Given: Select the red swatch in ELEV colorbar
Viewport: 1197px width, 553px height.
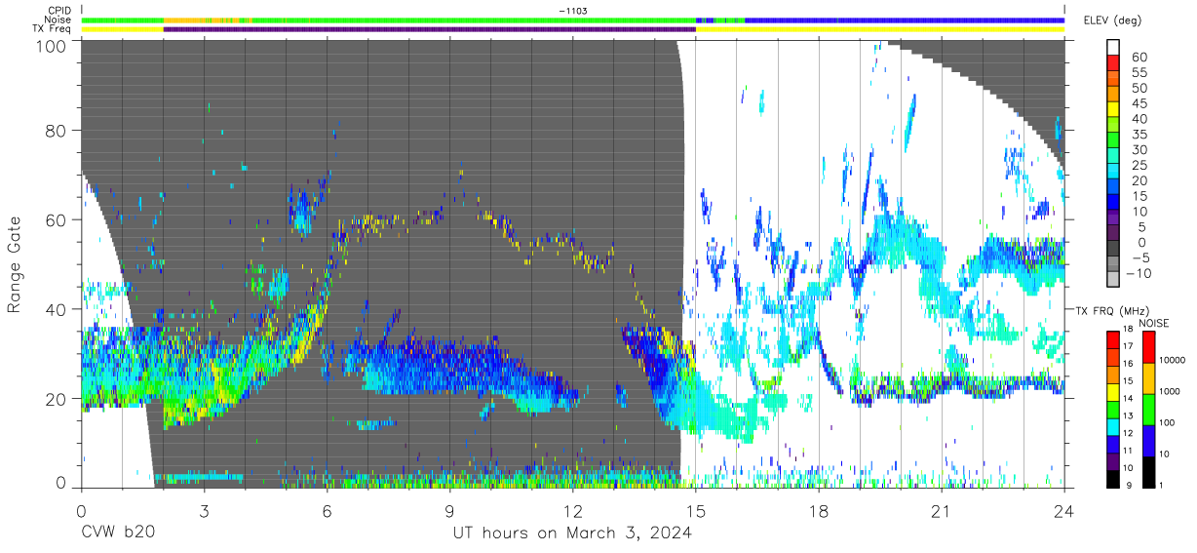Looking at the screenshot, I should [x=1114, y=63].
